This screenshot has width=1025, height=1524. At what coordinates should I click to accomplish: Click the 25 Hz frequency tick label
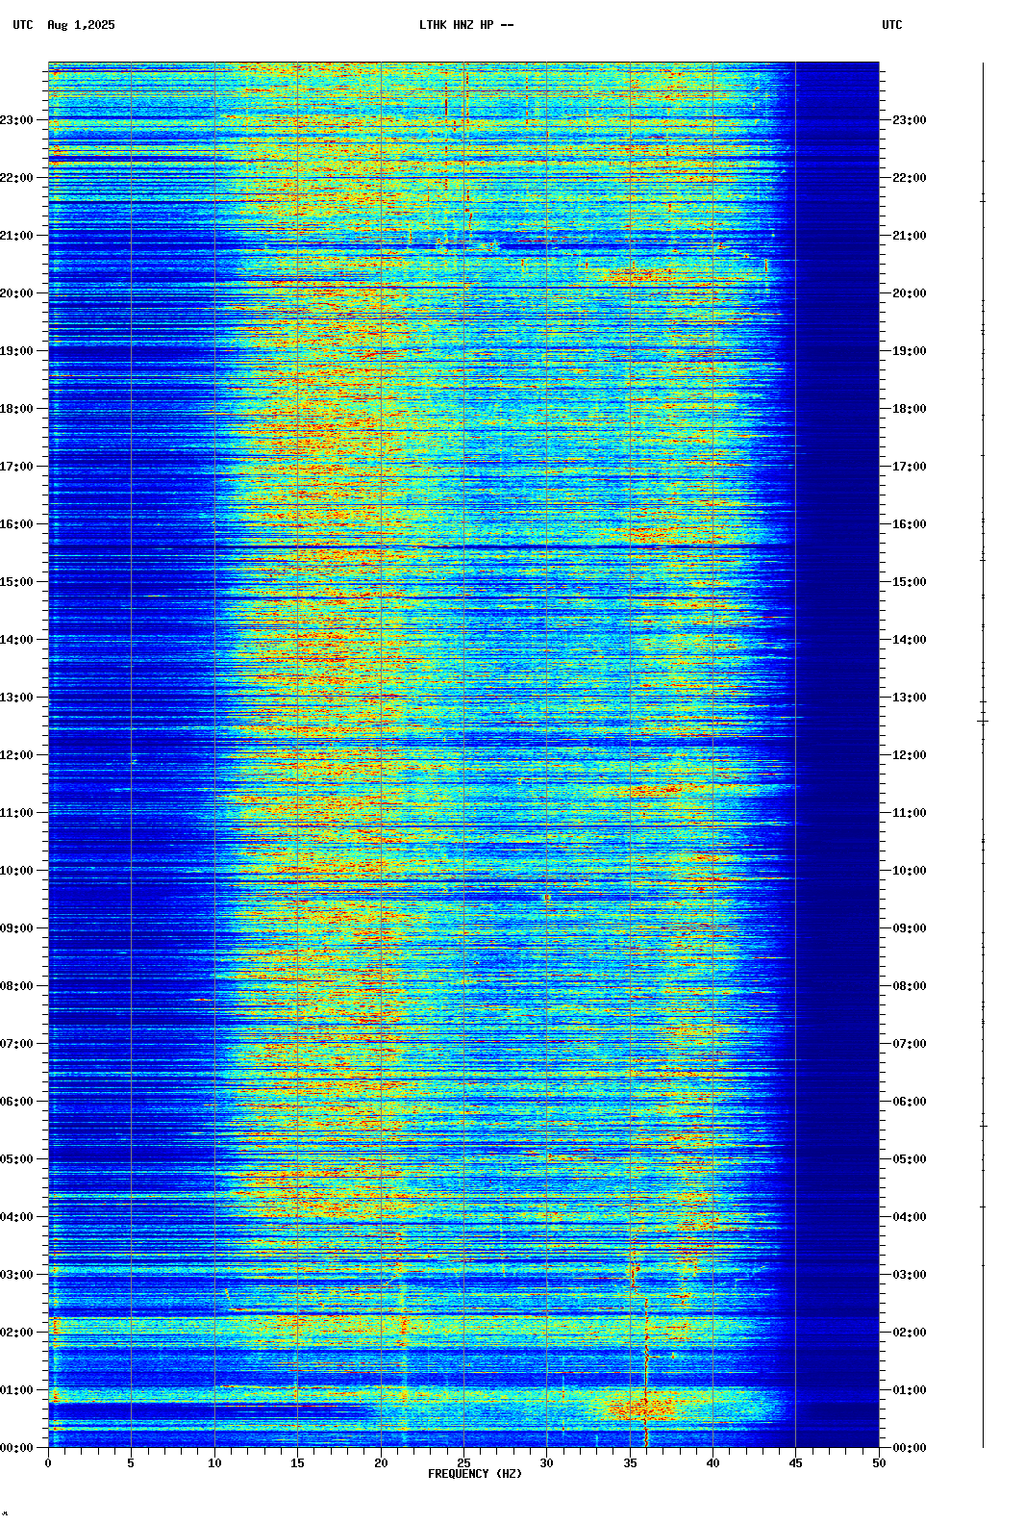pyautogui.click(x=463, y=1463)
